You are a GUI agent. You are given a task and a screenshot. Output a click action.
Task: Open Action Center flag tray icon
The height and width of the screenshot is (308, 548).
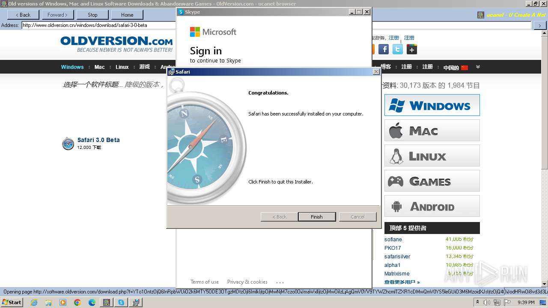pos(507,302)
